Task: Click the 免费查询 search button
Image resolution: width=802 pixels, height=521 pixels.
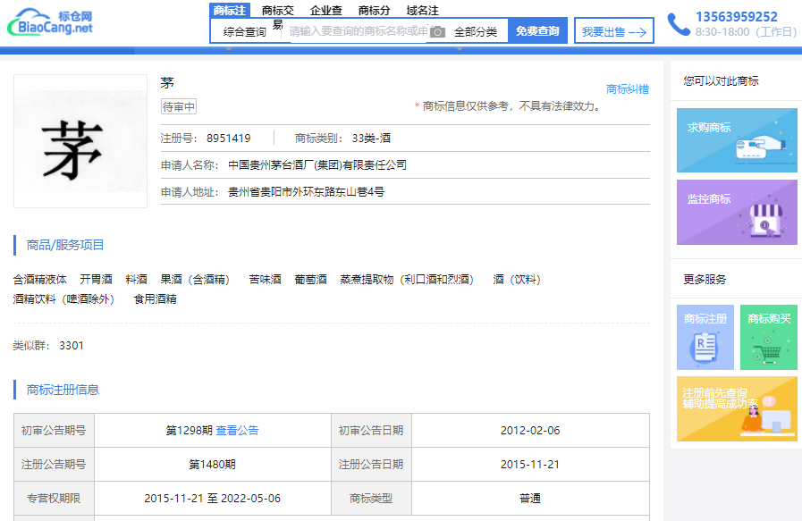Action: tap(537, 31)
